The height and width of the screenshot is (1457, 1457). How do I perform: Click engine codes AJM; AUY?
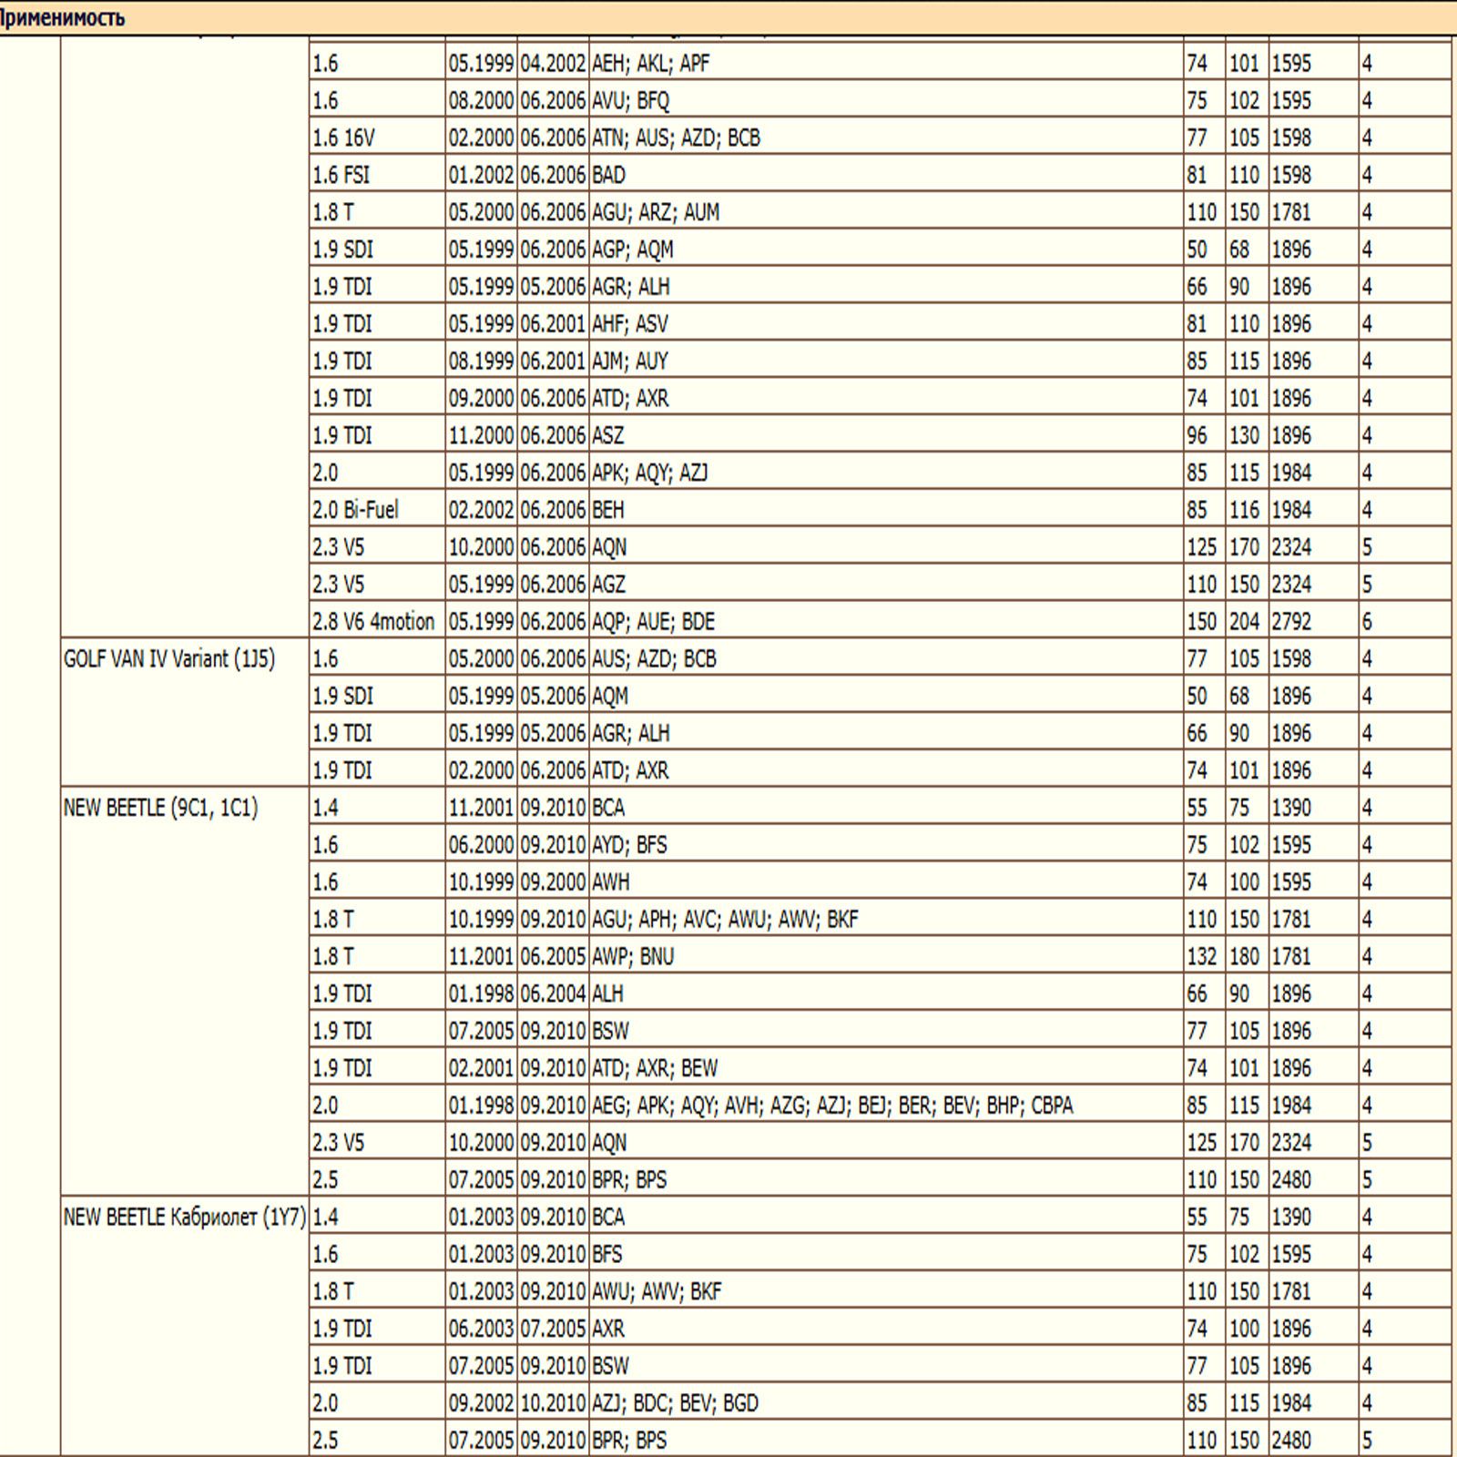[629, 362]
